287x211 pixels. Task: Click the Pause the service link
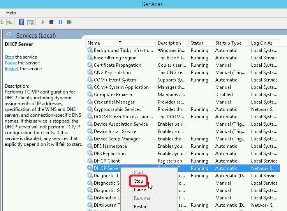tap(11, 63)
